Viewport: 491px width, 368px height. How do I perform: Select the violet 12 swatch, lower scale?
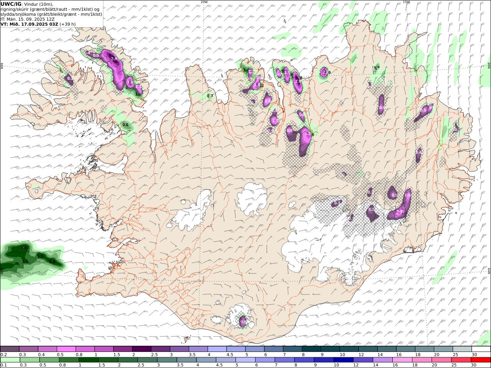tap(363, 360)
